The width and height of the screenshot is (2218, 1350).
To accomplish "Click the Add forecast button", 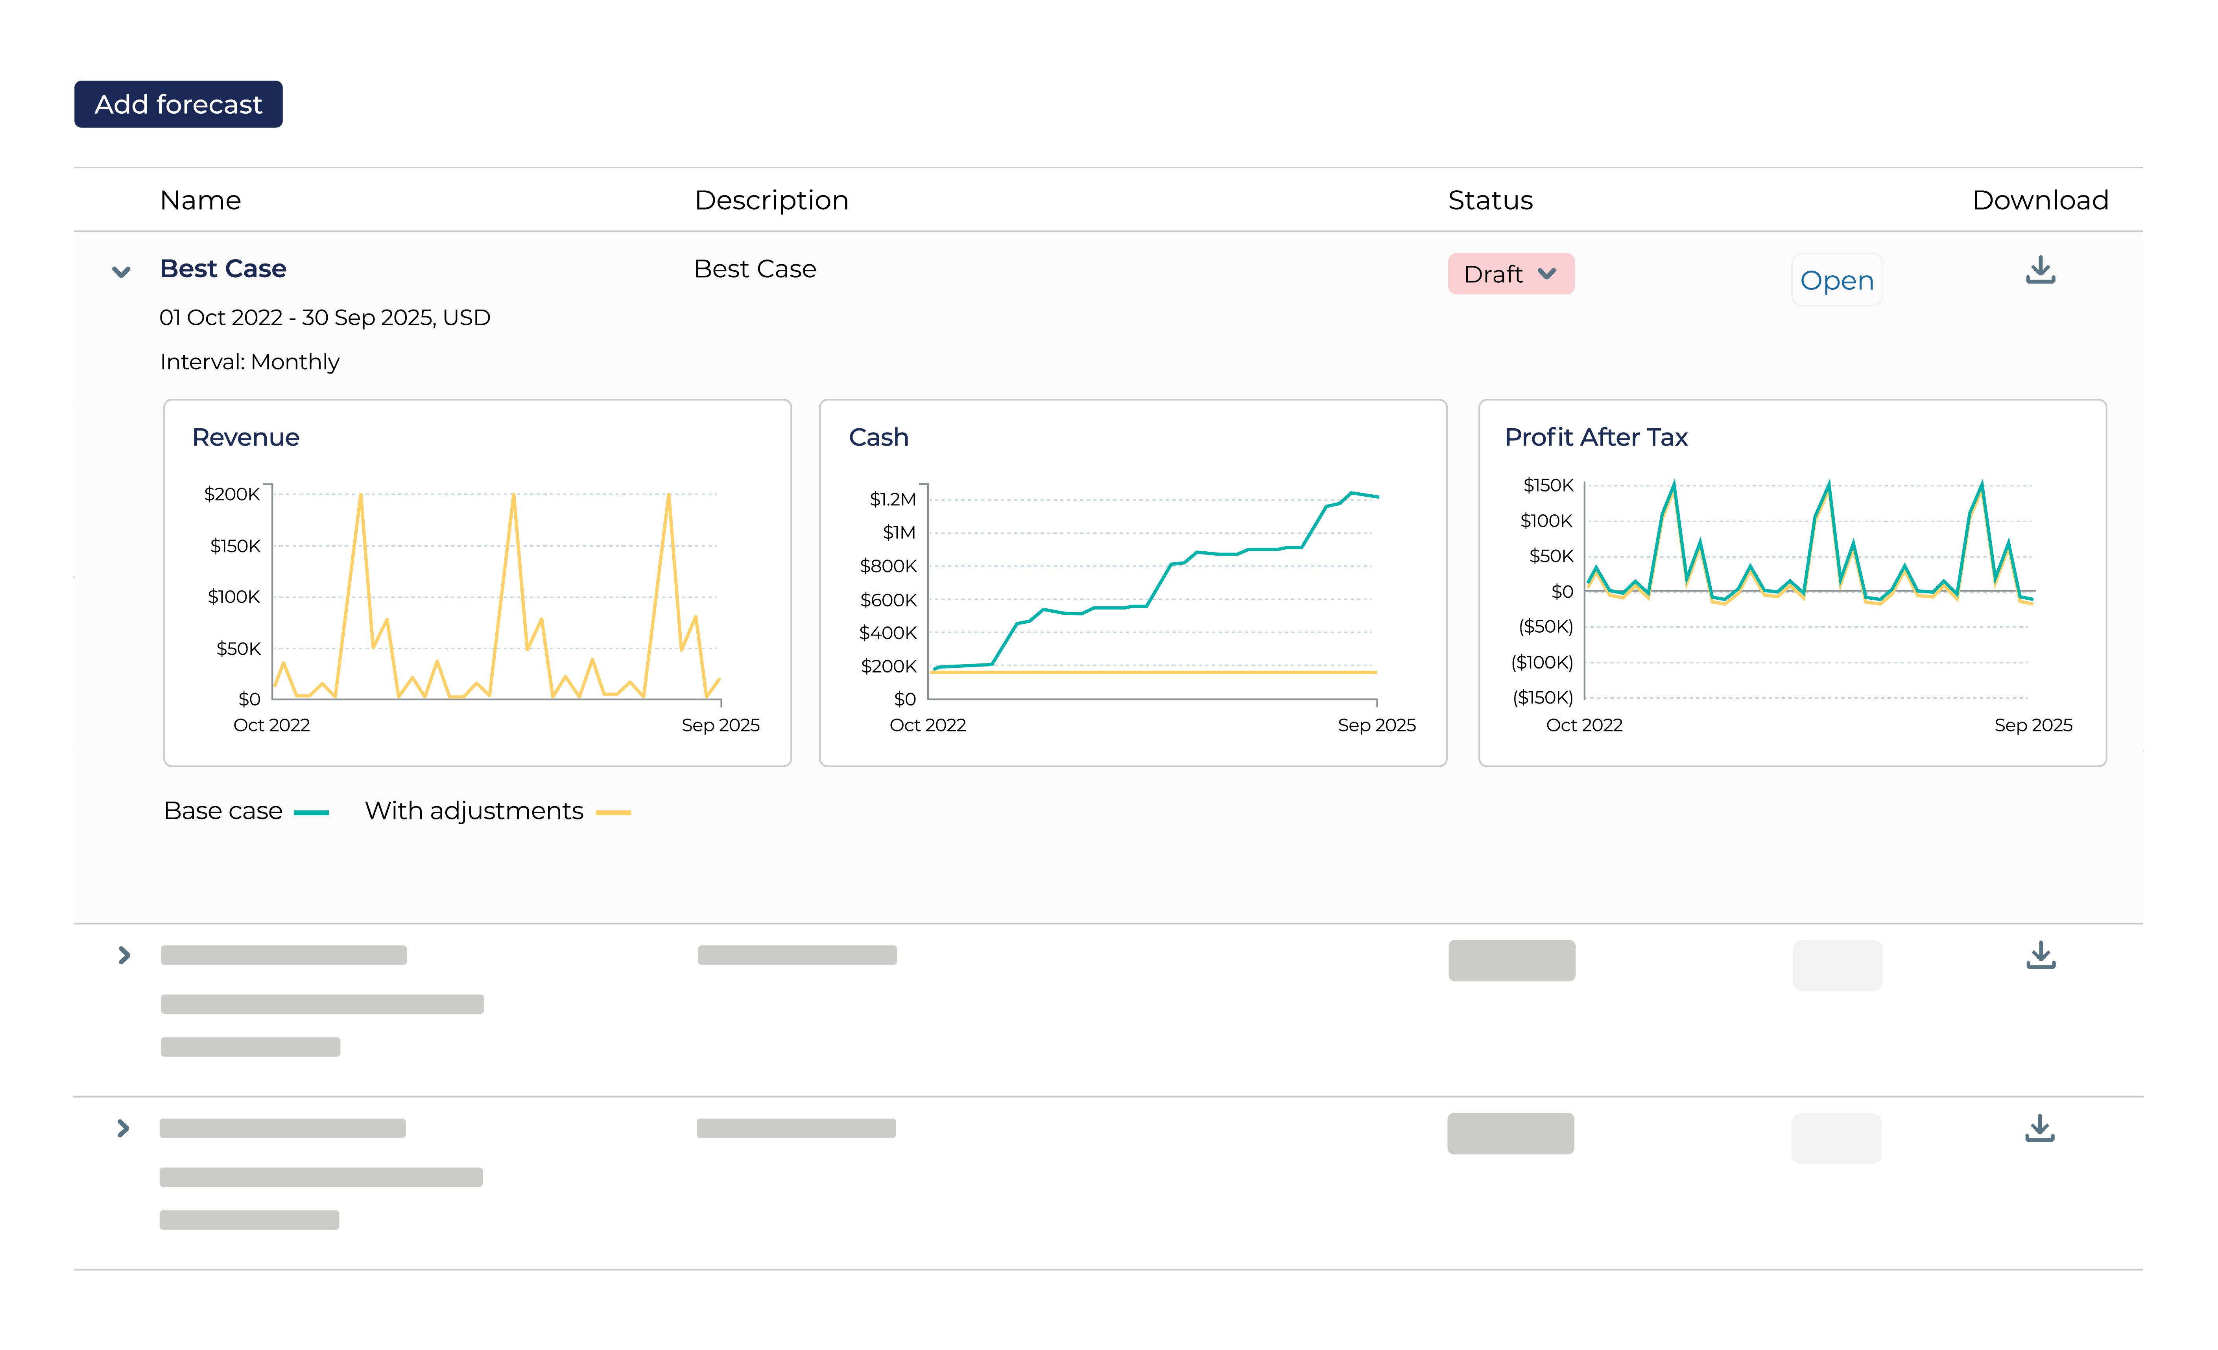I will tap(177, 103).
